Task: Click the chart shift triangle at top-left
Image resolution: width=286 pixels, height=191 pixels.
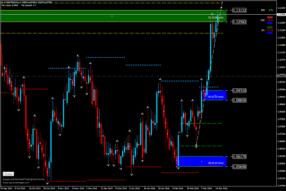Action: [x=2, y=3]
